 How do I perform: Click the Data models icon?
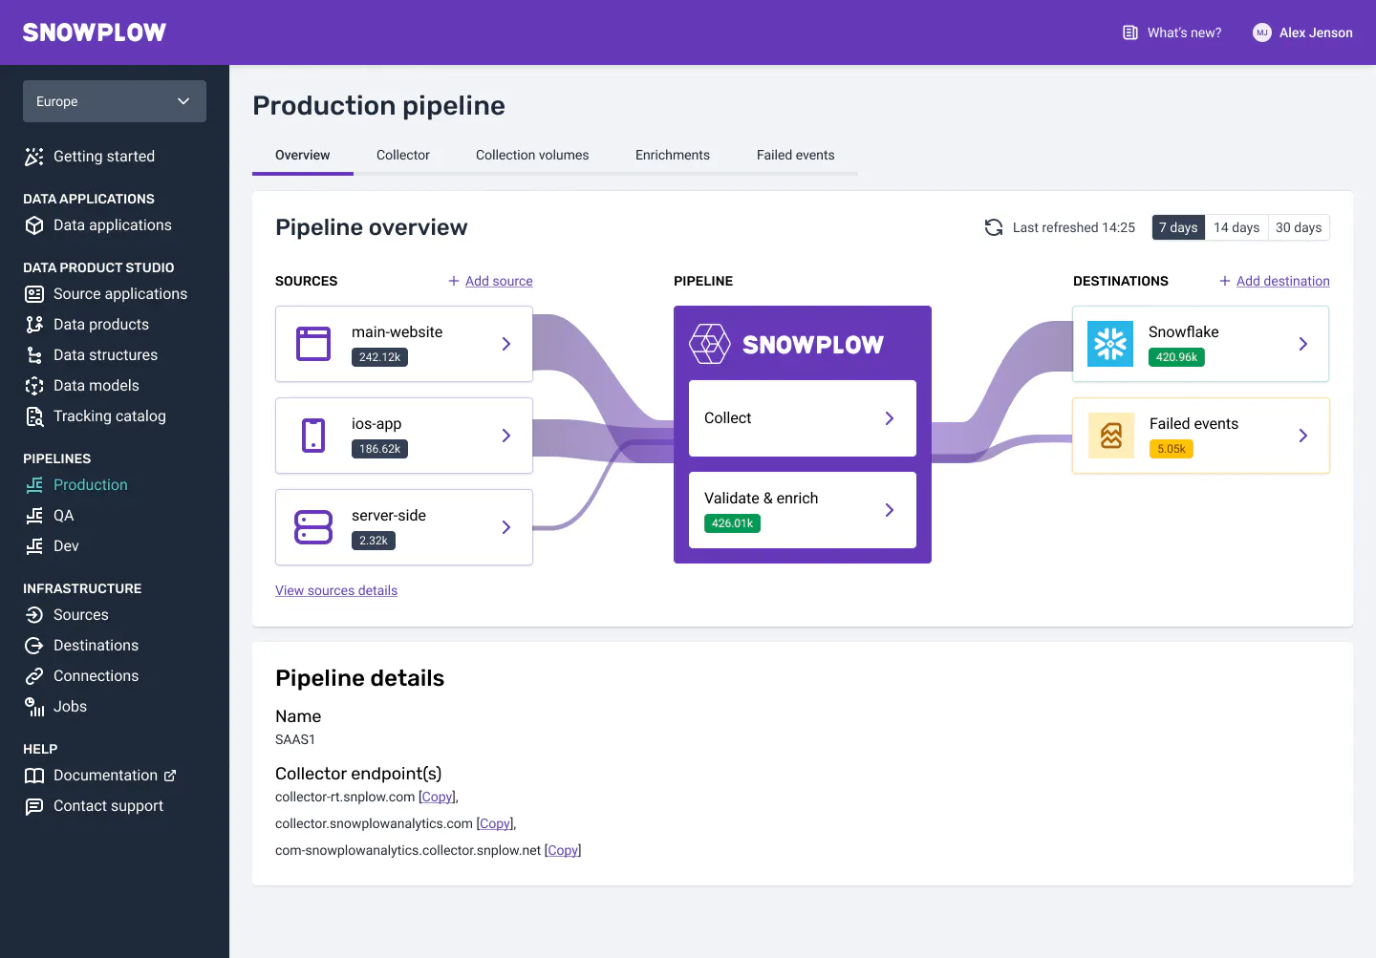point(34,386)
